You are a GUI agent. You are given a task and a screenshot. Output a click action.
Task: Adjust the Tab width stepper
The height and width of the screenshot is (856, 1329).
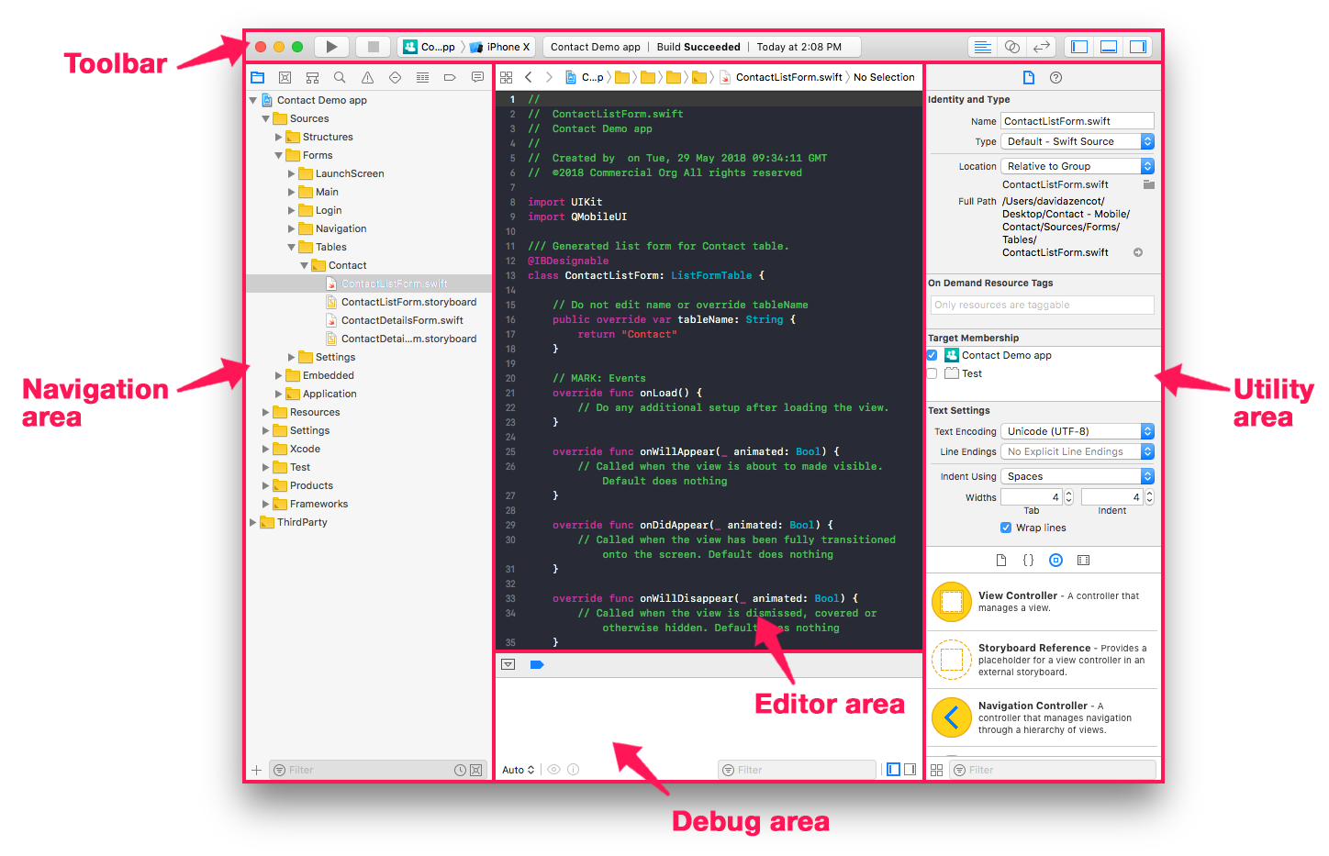tap(1068, 497)
